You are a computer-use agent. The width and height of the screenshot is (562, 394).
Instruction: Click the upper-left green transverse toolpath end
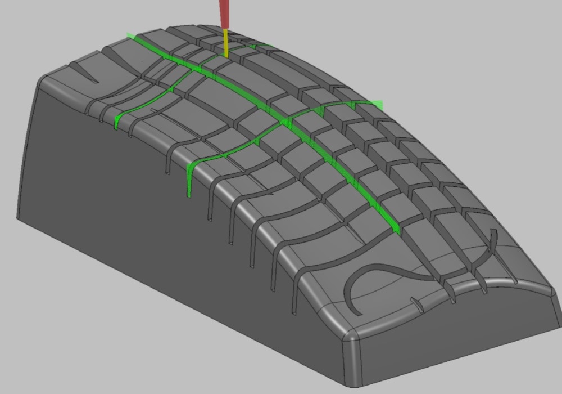pyautogui.click(x=117, y=121)
